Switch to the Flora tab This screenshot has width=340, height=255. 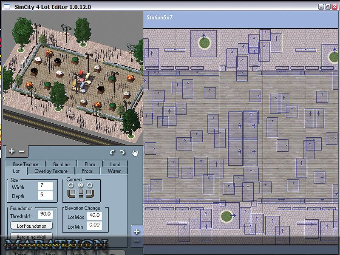click(90, 164)
